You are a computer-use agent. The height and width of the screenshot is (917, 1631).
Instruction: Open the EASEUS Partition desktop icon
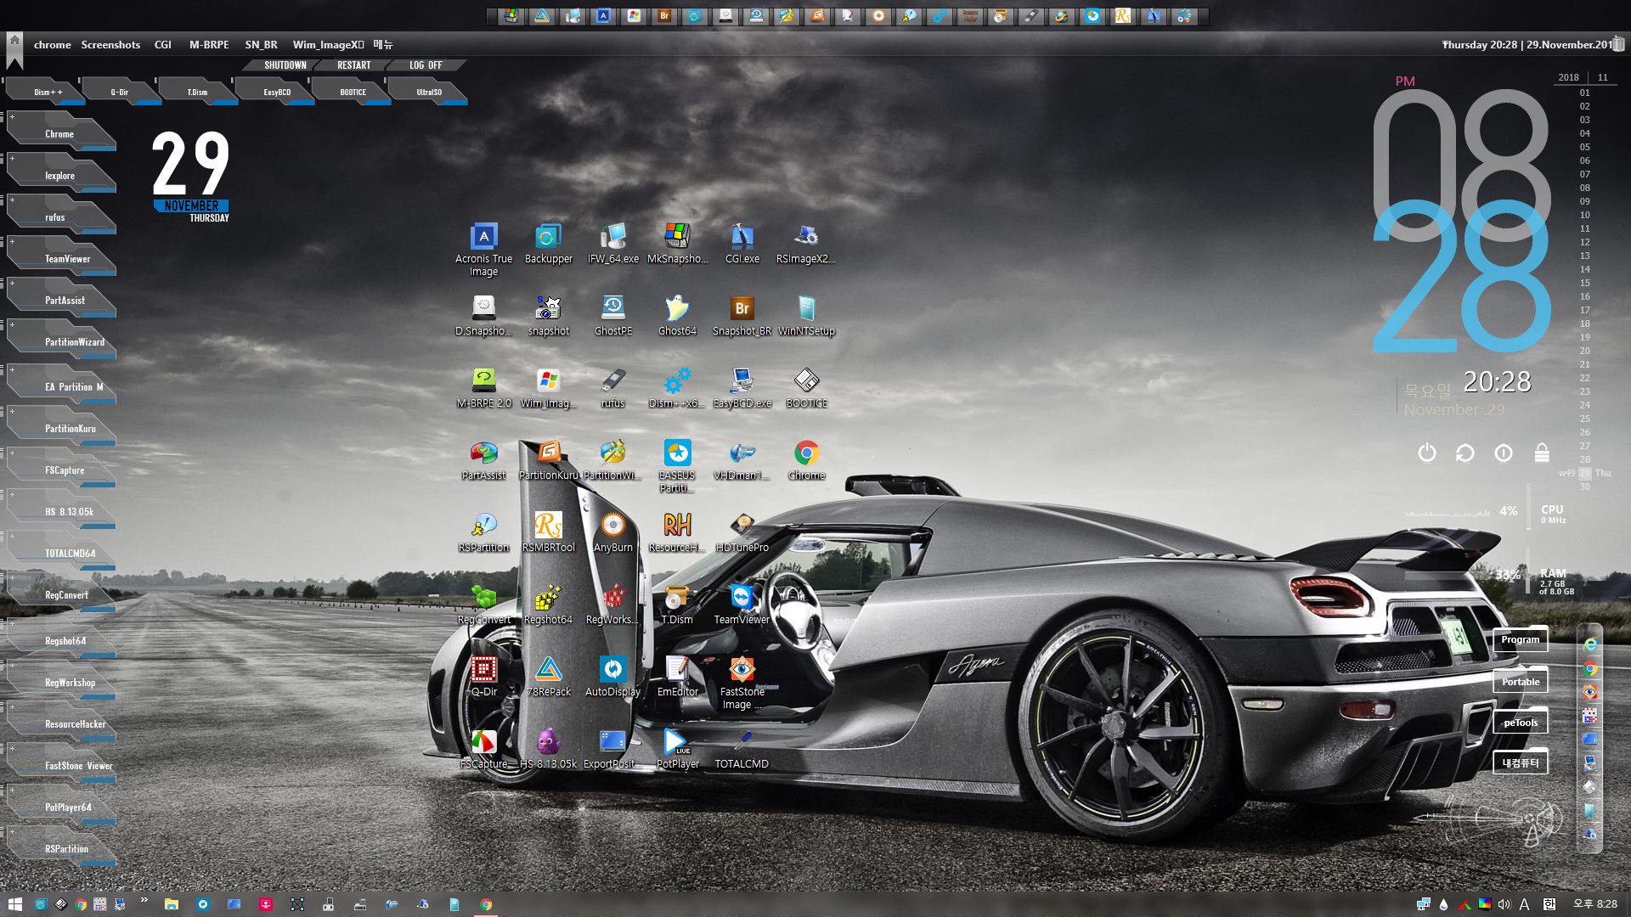click(677, 466)
